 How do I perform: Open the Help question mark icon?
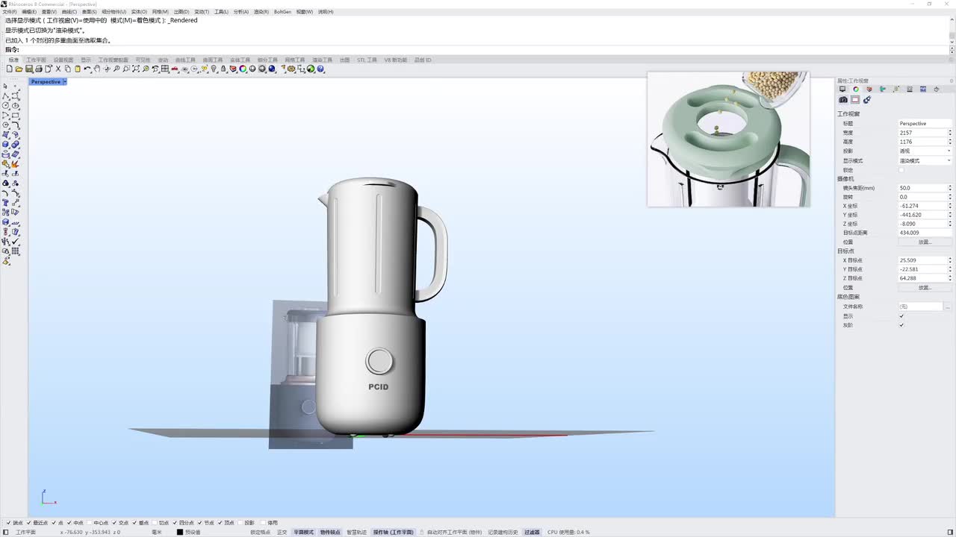(320, 69)
